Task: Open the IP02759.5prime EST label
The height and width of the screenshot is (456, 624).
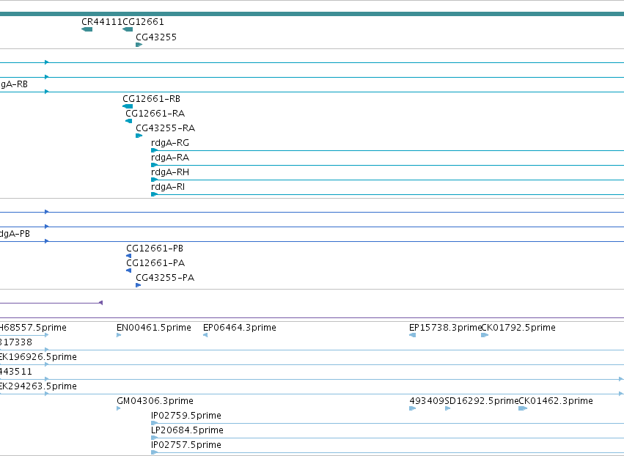Action: click(x=186, y=416)
